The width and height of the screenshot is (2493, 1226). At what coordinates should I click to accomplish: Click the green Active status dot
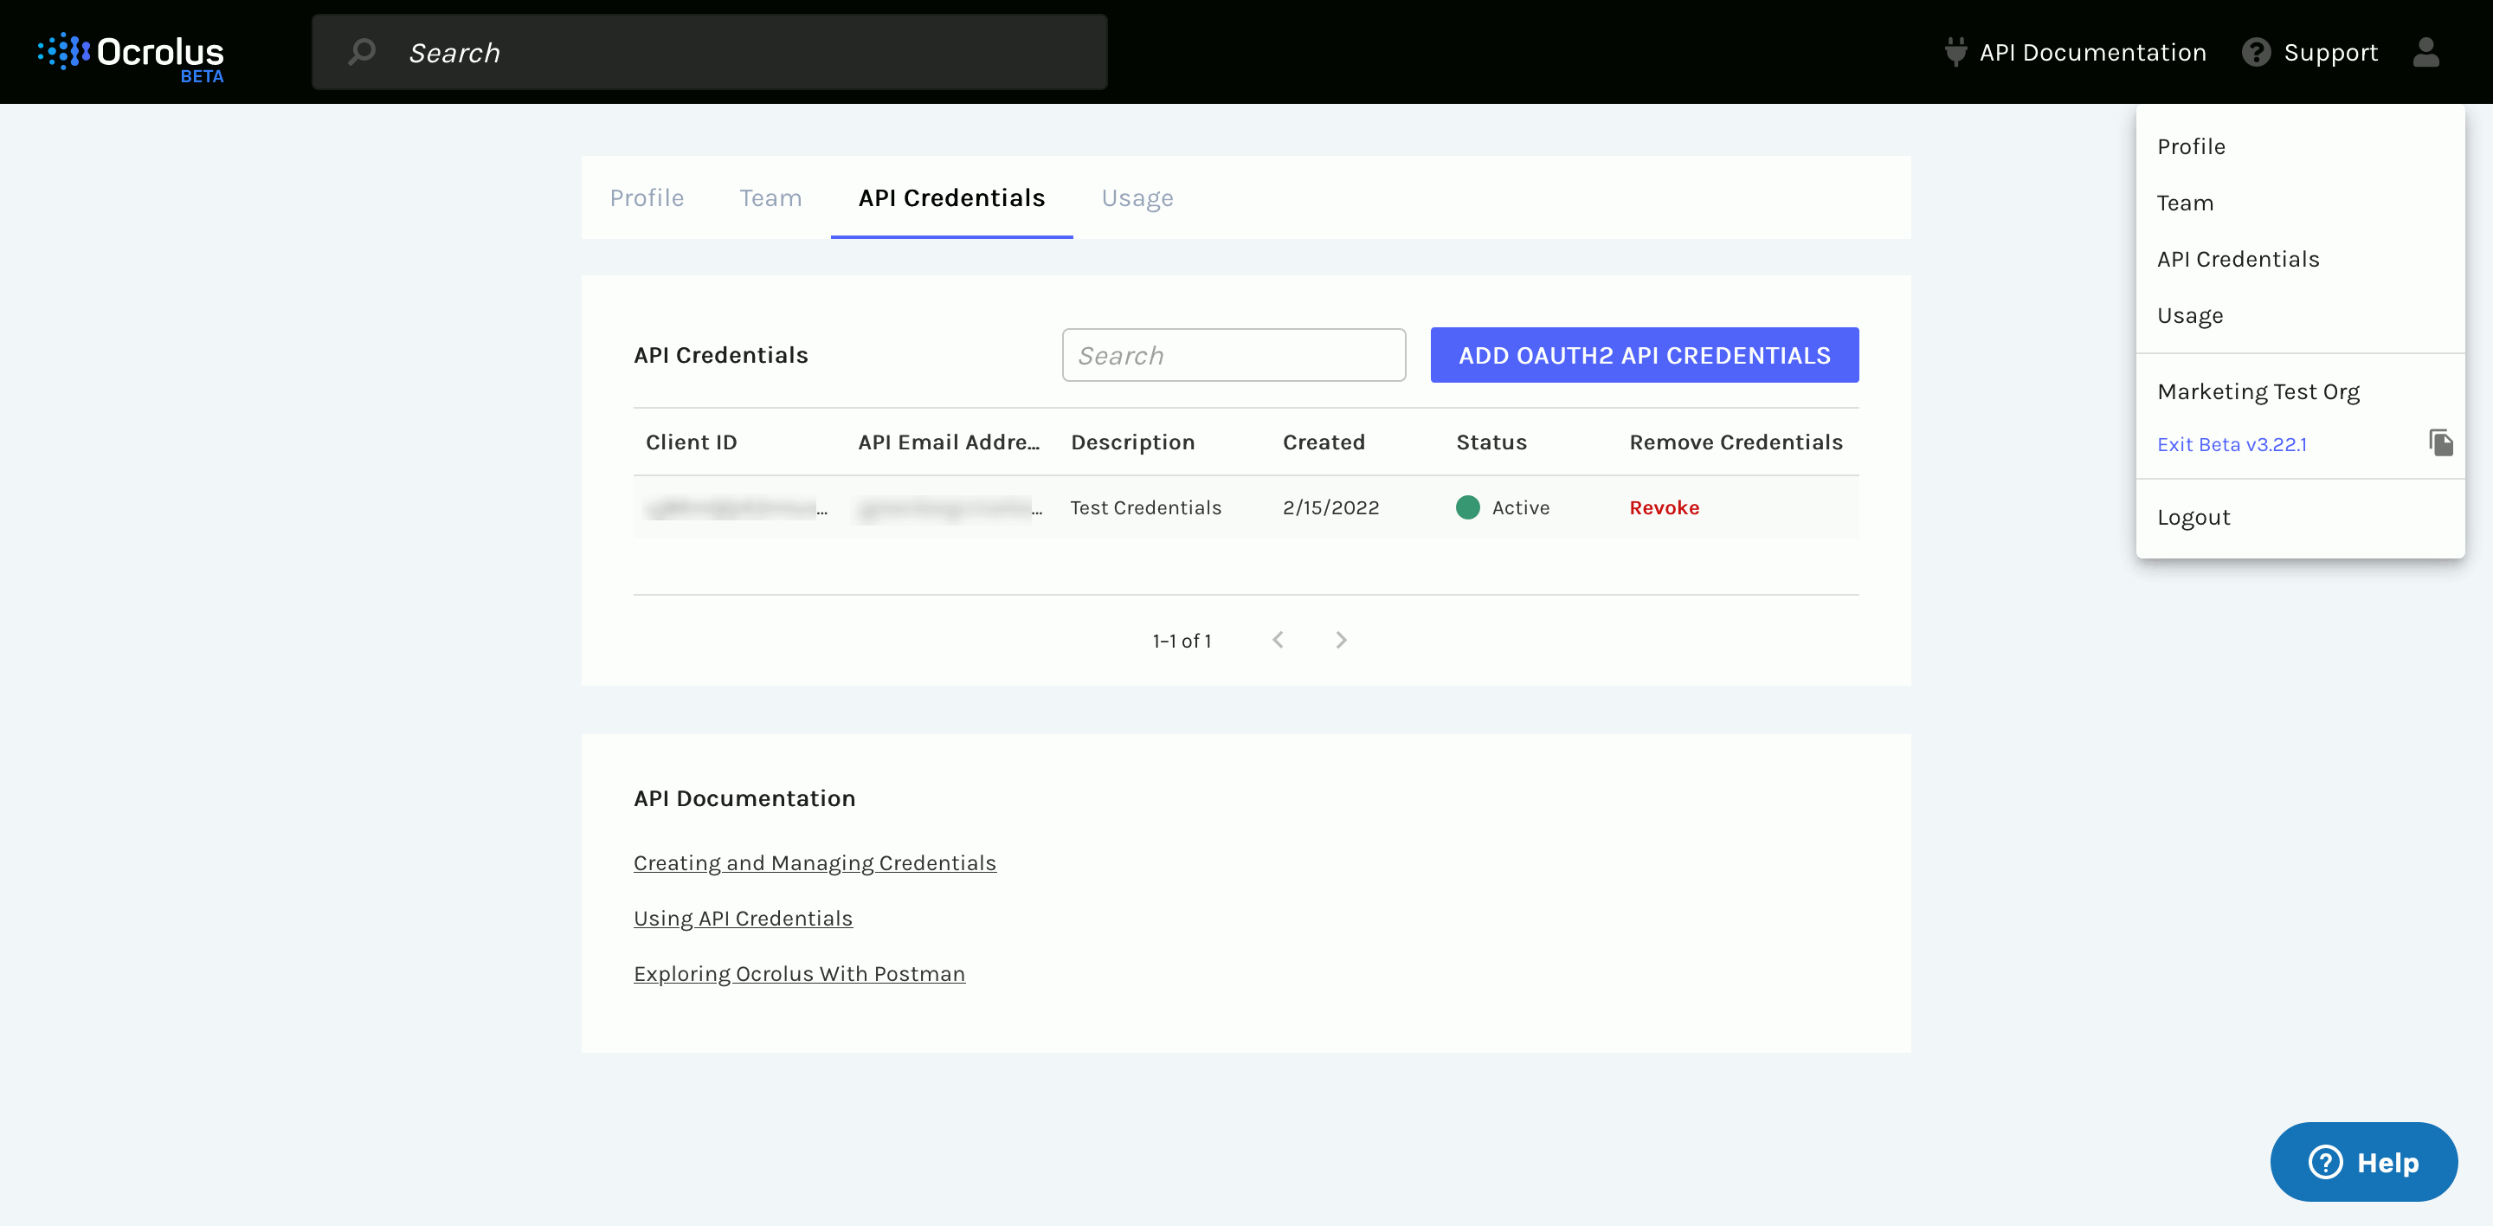pyautogui.click(x=1467, y=507)
